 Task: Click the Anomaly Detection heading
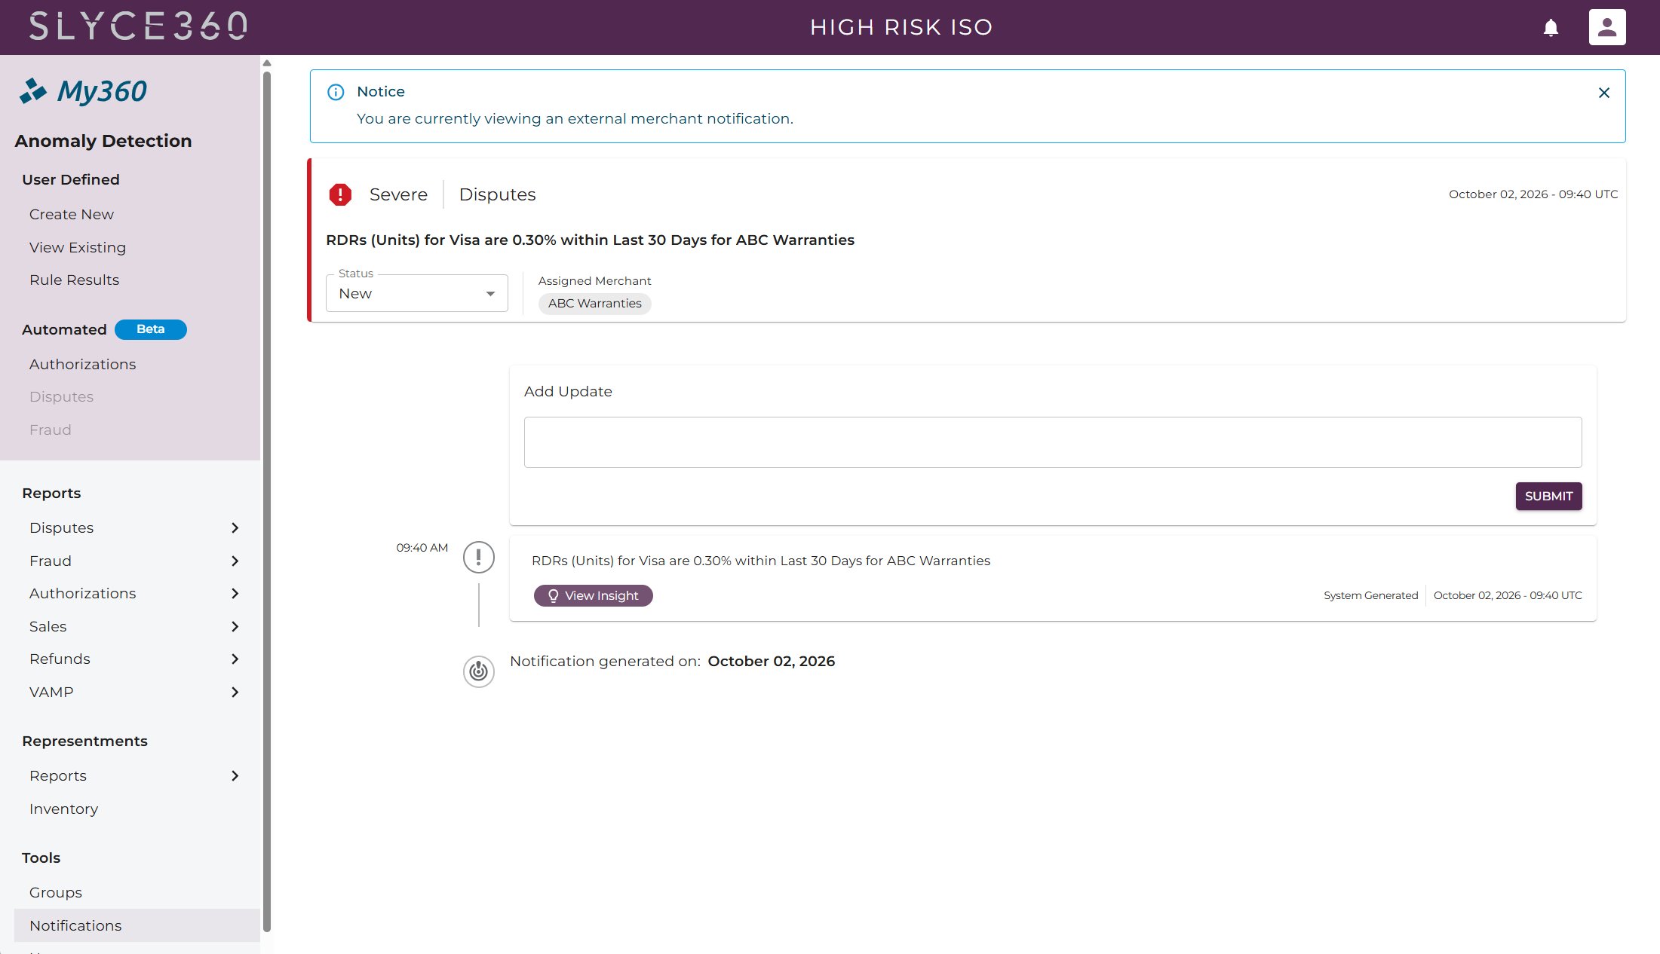point(103,141)
